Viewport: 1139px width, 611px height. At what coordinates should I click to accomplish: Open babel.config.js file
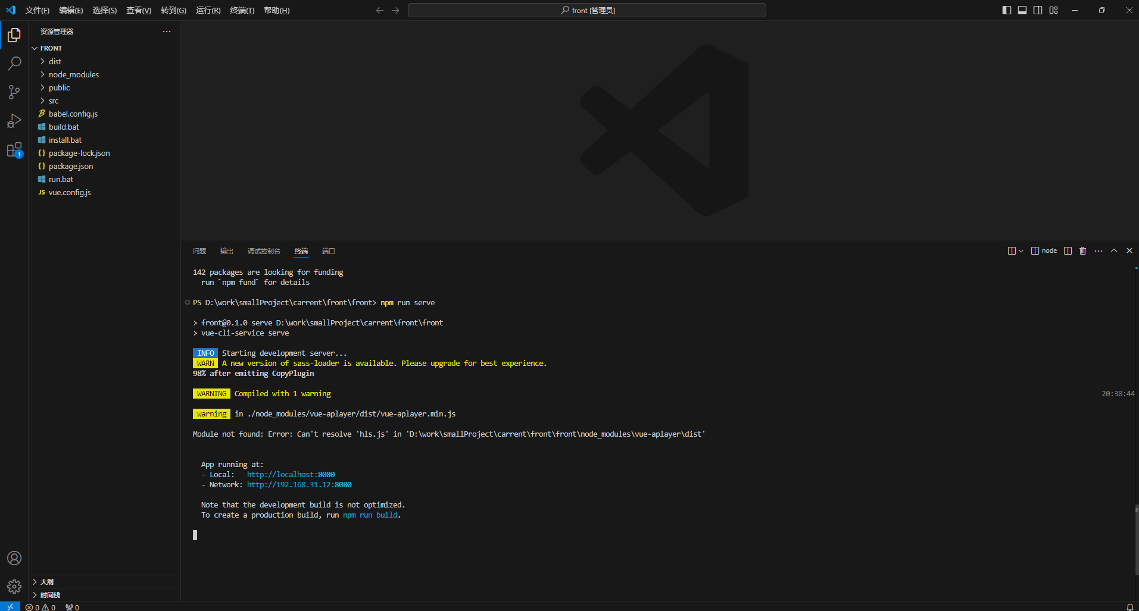tap(104, 114)
